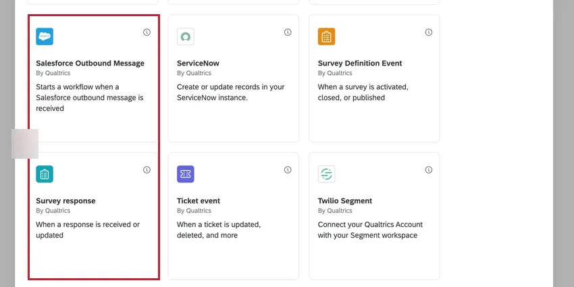Choose the ServiceNow card title
The height and width of the screenshot is (287, 574).
[198, 63]
